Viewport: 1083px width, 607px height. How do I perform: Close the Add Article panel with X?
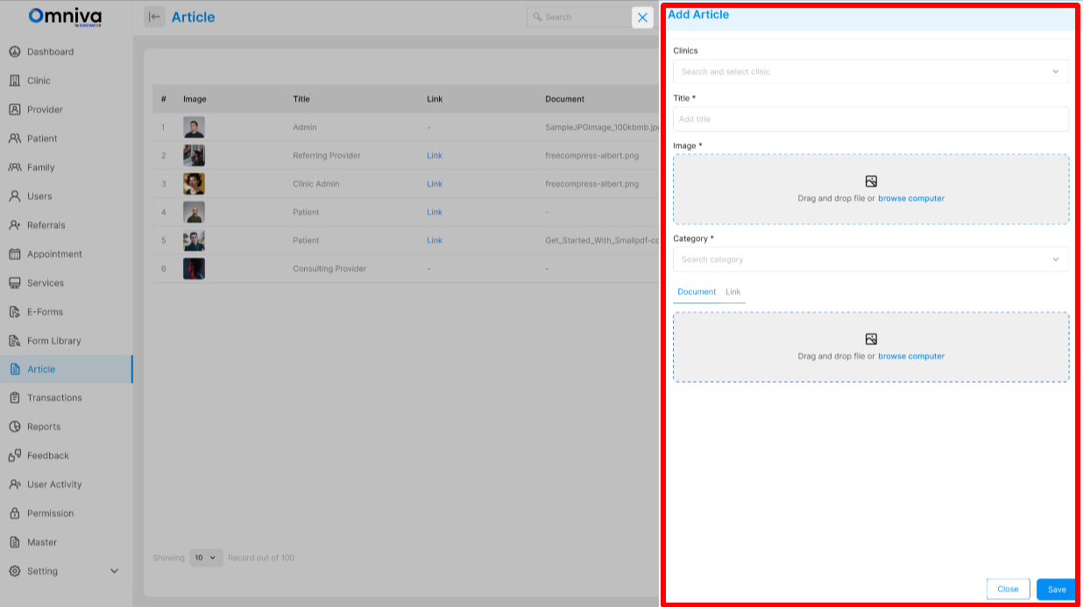pos(642,18)
